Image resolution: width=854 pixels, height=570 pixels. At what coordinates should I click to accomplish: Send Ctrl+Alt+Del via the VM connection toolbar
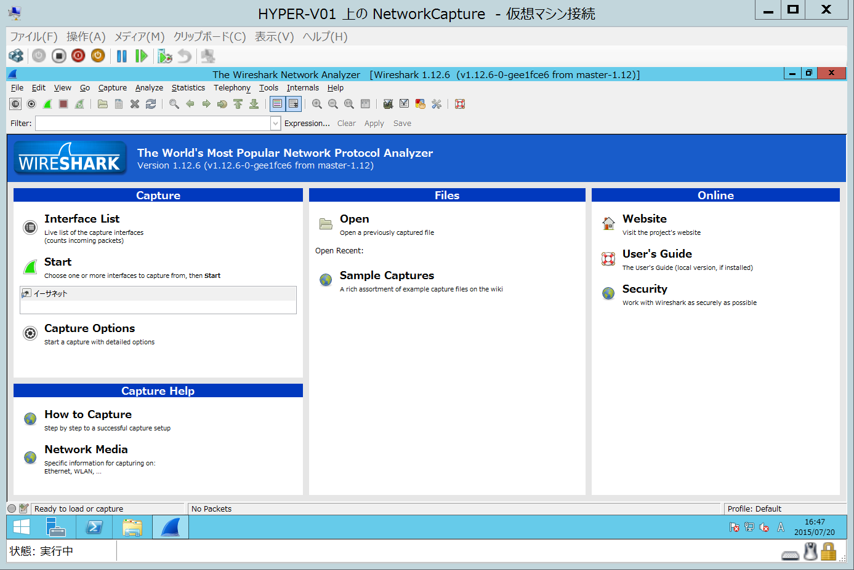[16, 56]
